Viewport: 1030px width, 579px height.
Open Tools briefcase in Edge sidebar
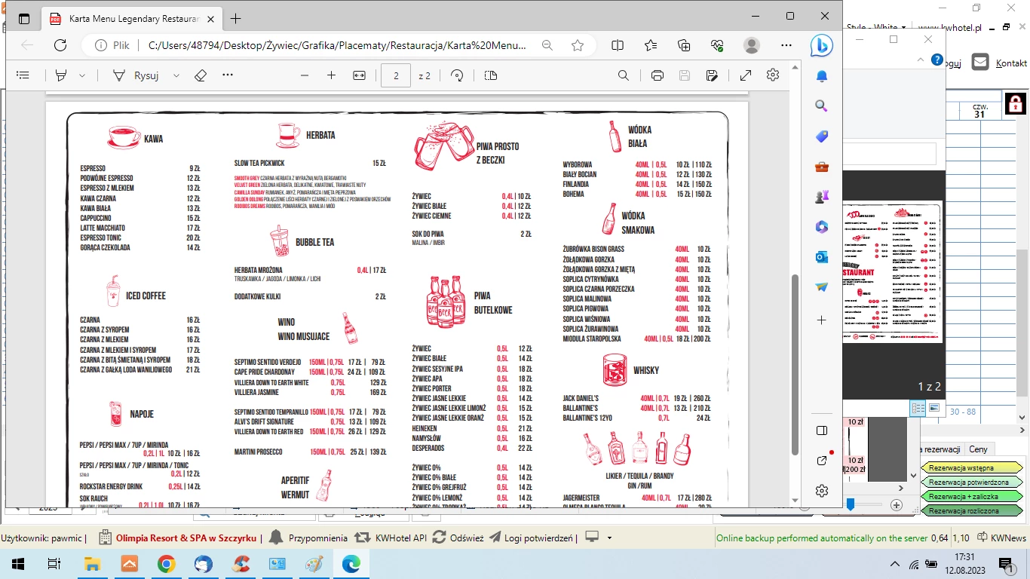coord(822,167)
